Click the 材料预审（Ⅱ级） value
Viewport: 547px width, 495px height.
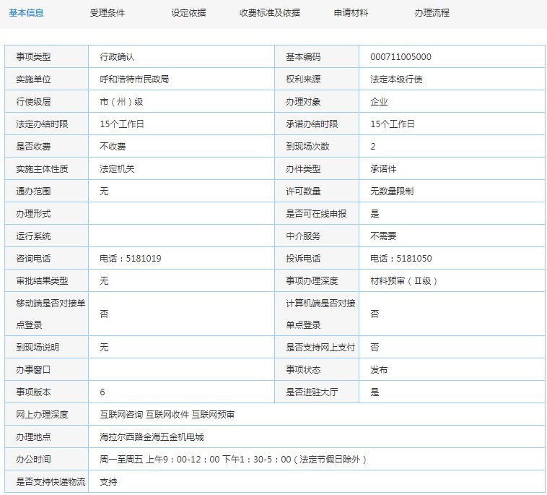[x=403, y=281]
